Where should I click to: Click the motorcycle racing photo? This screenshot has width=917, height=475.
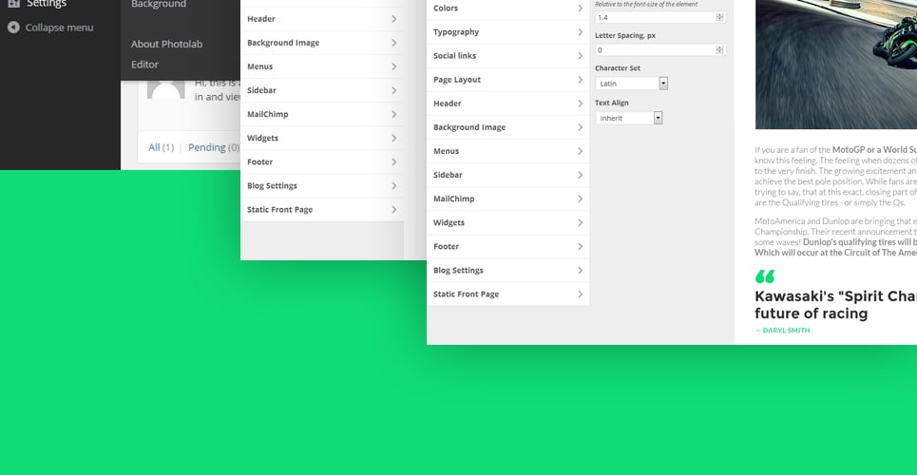click(836, 65)
